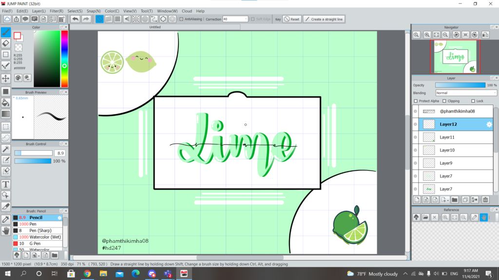Click the open folder icon in the Reference panel
Image resolution: width=499 pixels, height=280 pixels.
point(425,217)
